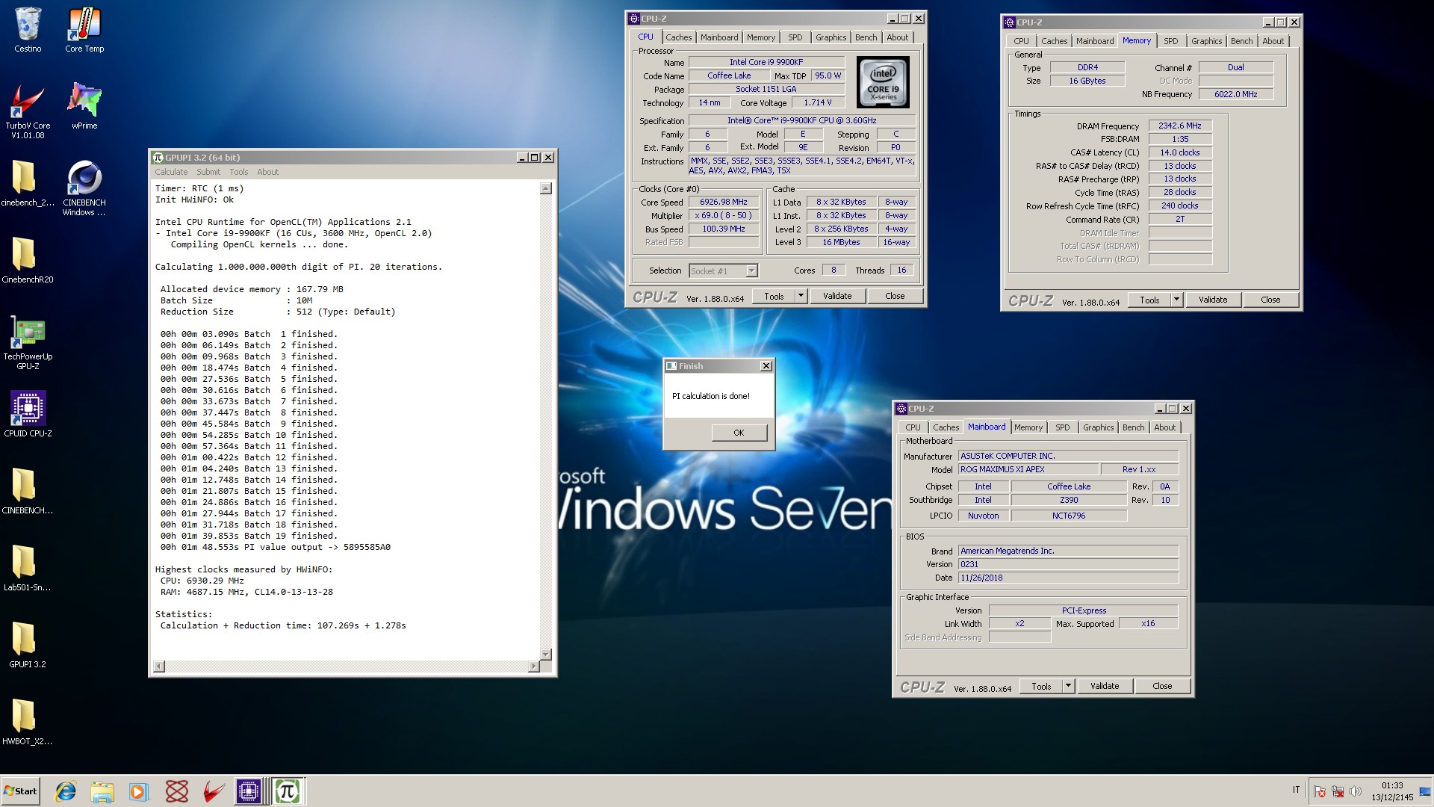Switch to Memory tab in top-center CPU-Z
This screenshot has height=807, width=1434.
click(760, 37)
